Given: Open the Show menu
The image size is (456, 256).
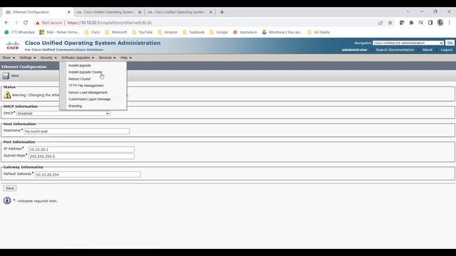Looking at the screenshot, I should (9, 58).
